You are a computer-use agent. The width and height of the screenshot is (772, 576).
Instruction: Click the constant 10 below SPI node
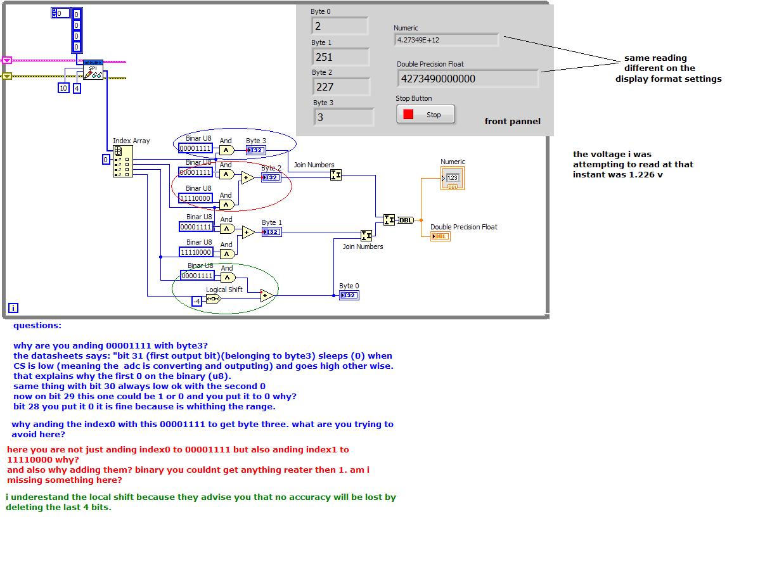coord(63,88)
